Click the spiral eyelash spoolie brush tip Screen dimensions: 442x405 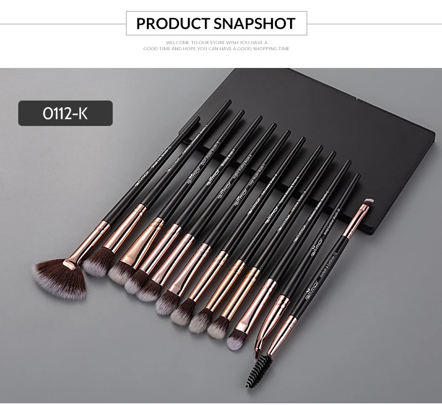[x=259, y=371]
